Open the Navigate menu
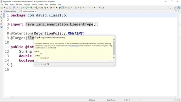This screenshot has width=181, height=102. 27,4
